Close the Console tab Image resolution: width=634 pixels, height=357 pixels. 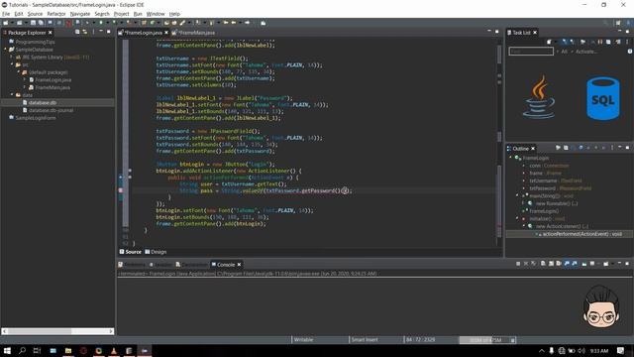239,265
